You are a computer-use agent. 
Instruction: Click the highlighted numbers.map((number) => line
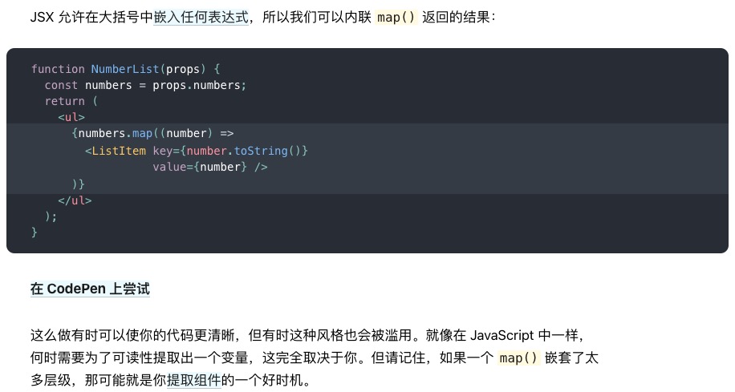pos(152,134)
